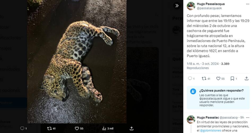Open @passalacquaok handle link under name
Screen dimensions: 252x133
pyautogui.click(x=209, y=8)
